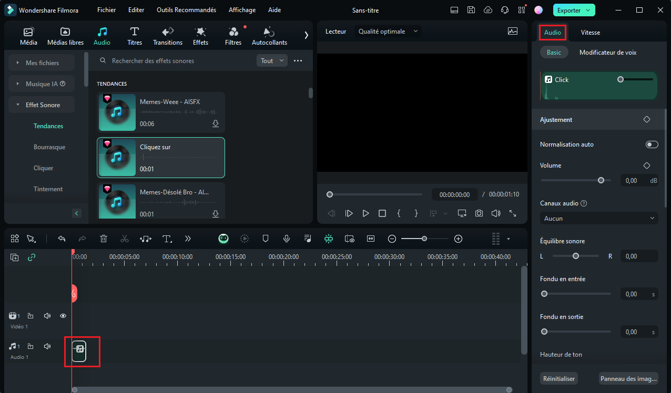Expand the Musique IA section
The width and height of the screenshot is (671, 393).
(42, 84)
